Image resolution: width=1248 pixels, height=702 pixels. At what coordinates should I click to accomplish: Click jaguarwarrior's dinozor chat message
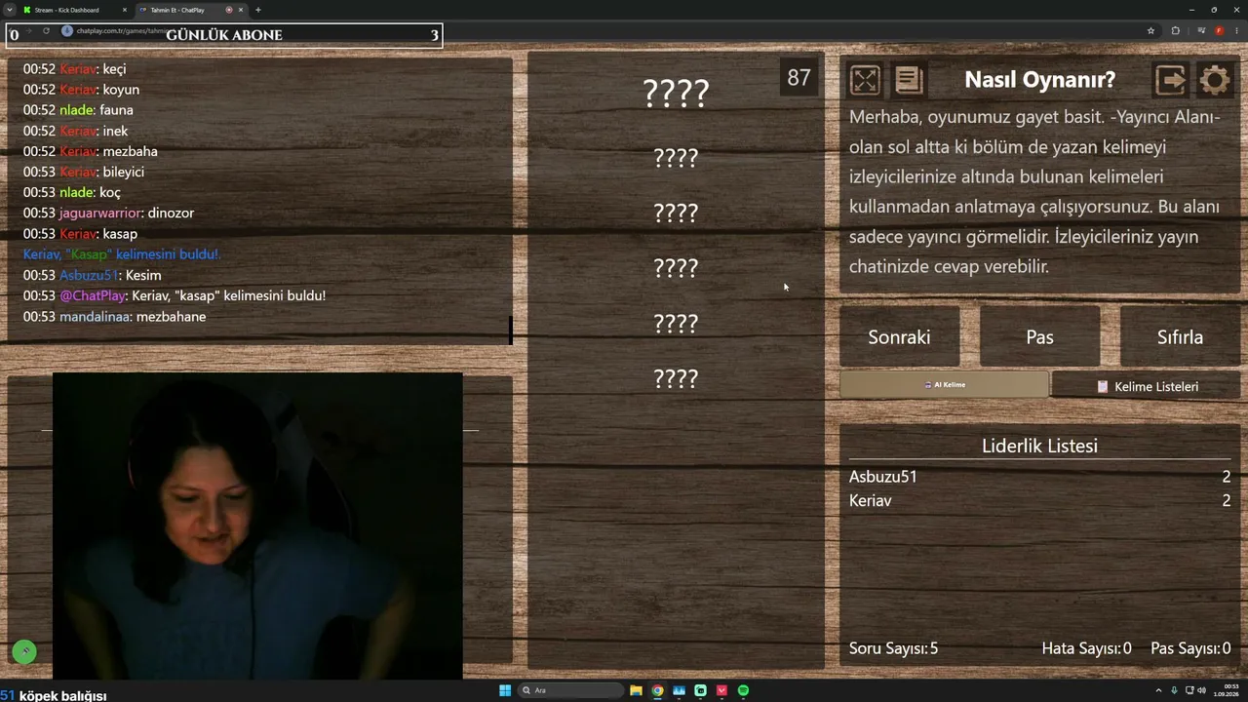(x=108, y=213)
